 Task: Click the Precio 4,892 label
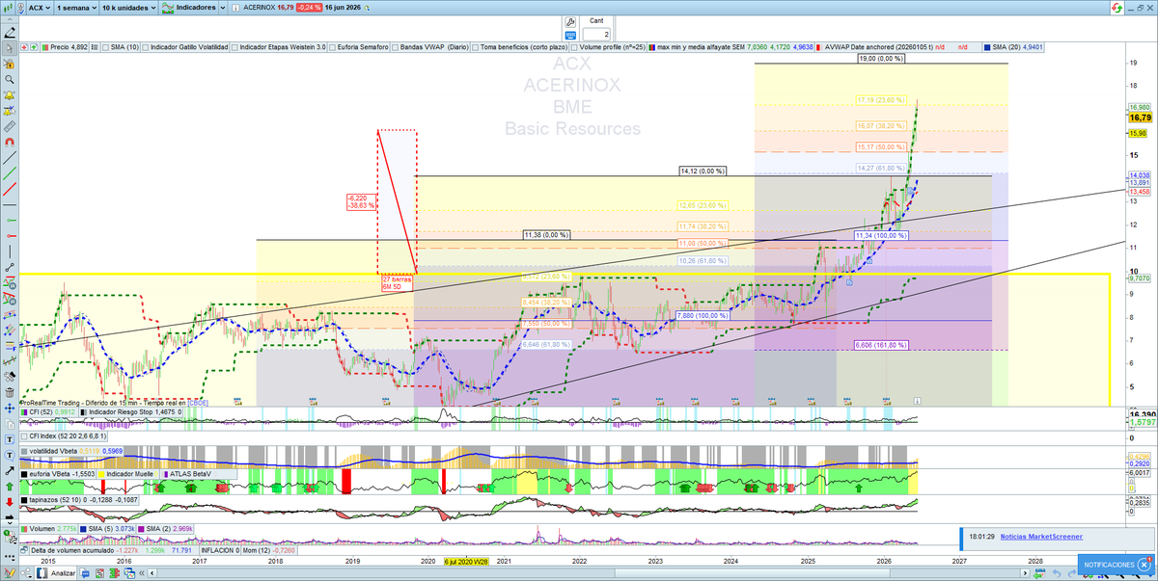(69, 47)
